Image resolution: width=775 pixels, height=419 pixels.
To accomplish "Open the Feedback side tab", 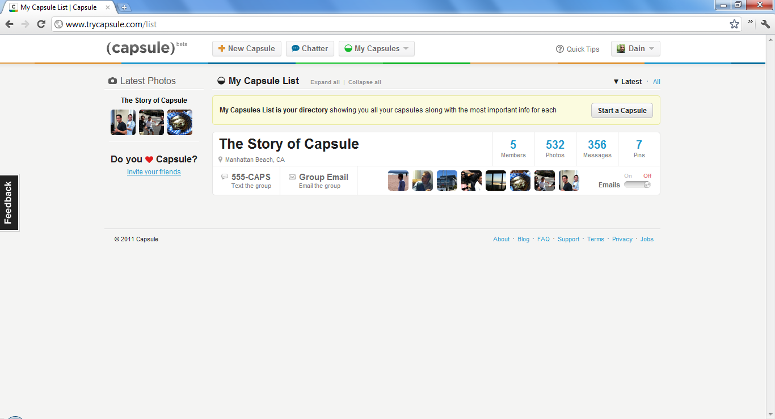I will tap(9, 202).
